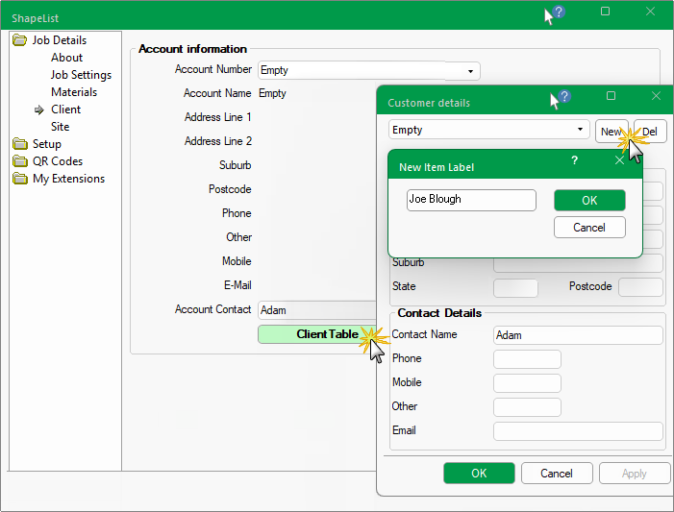Click the Del button in Customer details
Screen dimensions: 674x512
(x=651, y=131)
